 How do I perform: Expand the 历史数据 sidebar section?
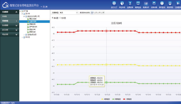click(10, 25)
